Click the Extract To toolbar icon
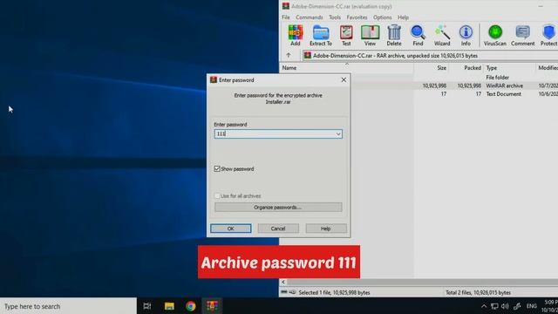 pos(321,35)
